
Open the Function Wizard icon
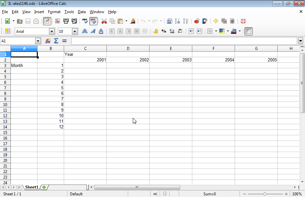click(48, 41)
